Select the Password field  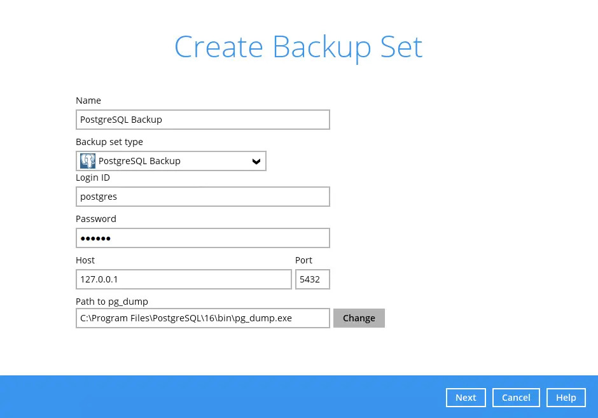pyautogui.click(x=203, y=238)
